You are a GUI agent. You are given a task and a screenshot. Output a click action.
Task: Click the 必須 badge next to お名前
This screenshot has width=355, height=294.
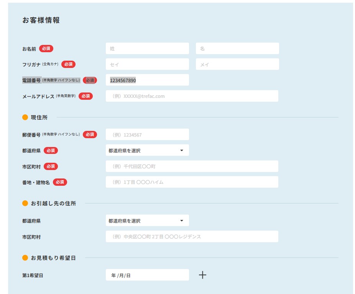point(46,49)
